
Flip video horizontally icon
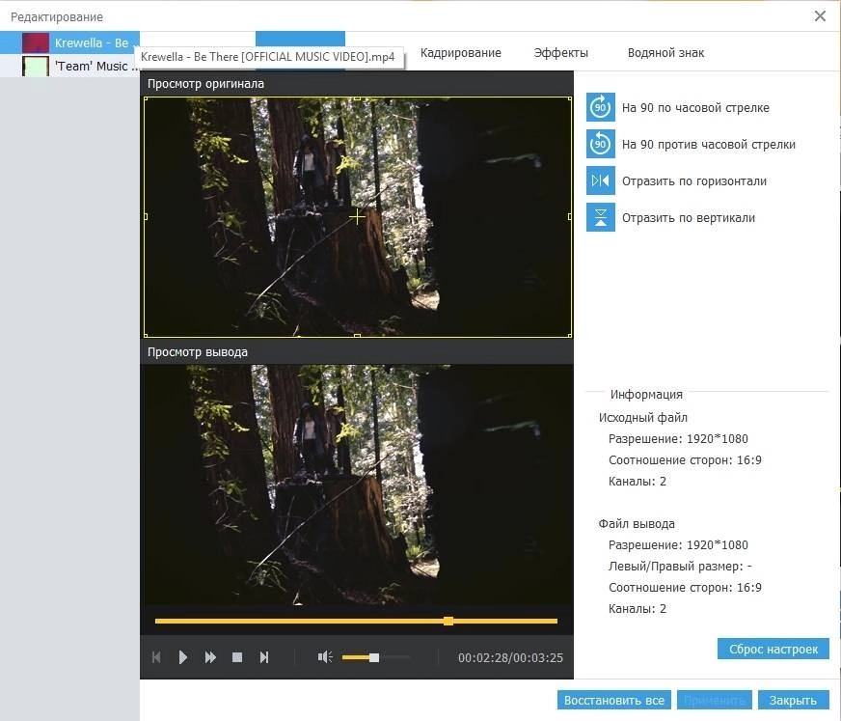pyautogui.click(x=600, y=180)
